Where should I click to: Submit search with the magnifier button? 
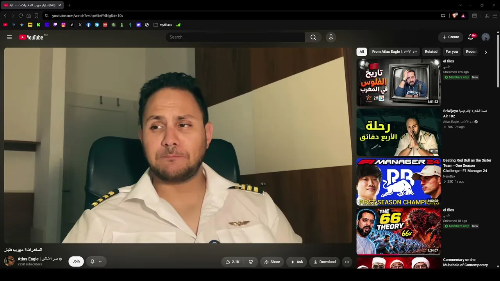[313, 37]
